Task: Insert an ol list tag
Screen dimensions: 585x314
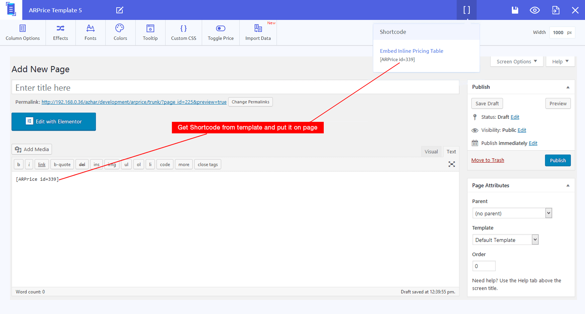Action: click(139, 164)
